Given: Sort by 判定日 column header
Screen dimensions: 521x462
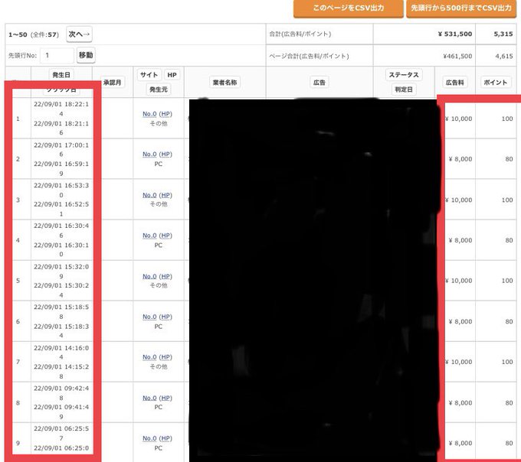Looking at the screenshot, I should tap(404, 89).
